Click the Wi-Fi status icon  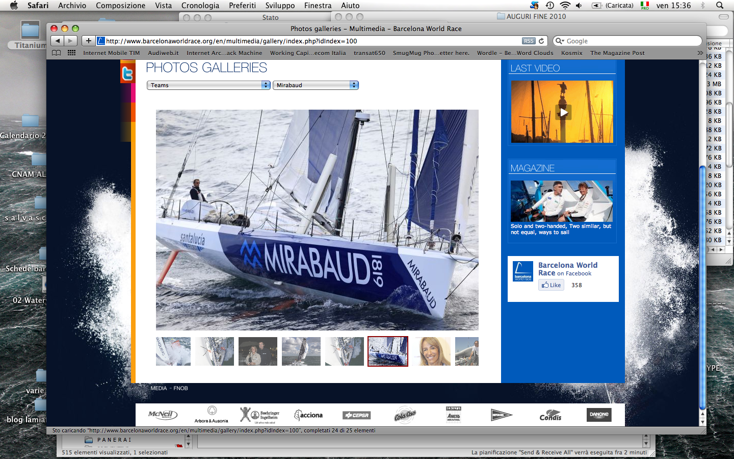click(565, 5)
